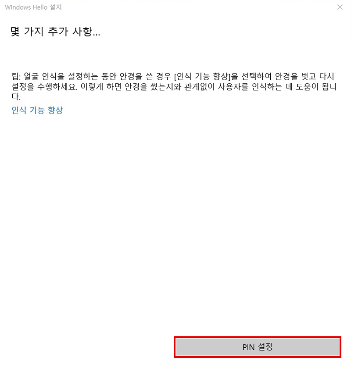351x367 pixels.
Task: Click the word 설치 in the title bar
Action: coord(56,7)
